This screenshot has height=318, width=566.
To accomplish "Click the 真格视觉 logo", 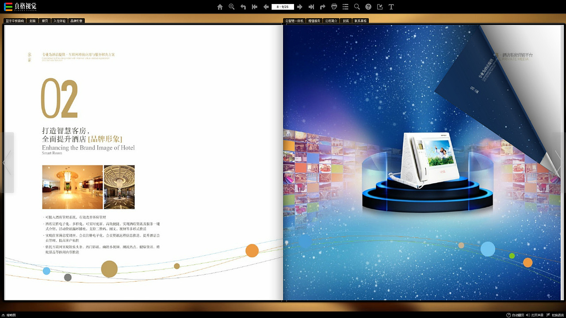I will tap(20, 7).
